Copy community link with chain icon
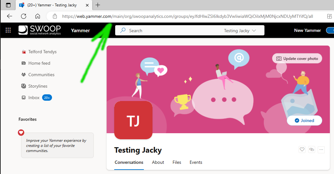334x174 pixels. 312,149
